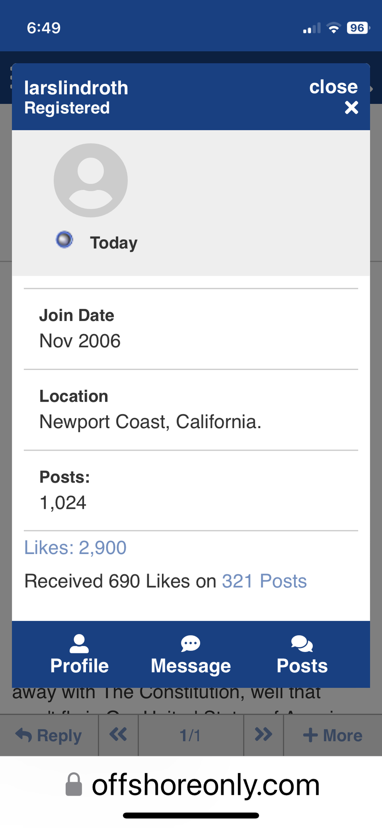Open the 1/1 page selector

[x=191, y=735]
